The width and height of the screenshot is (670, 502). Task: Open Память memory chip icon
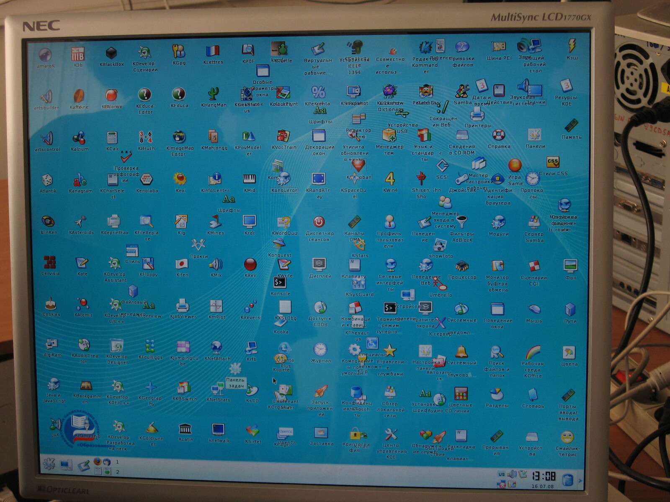(571, 125)
